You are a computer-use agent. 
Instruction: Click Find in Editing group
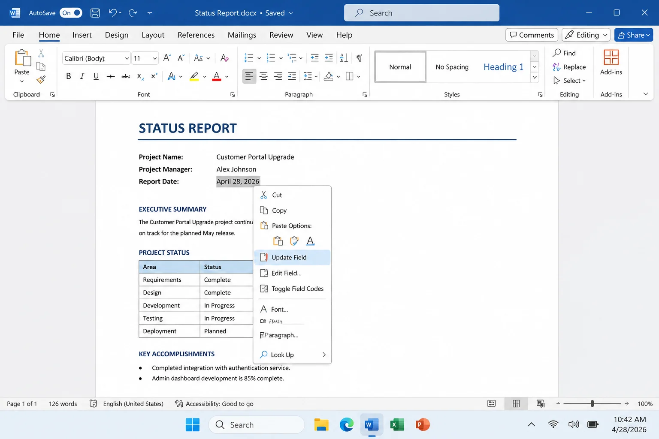pos(564,53)
